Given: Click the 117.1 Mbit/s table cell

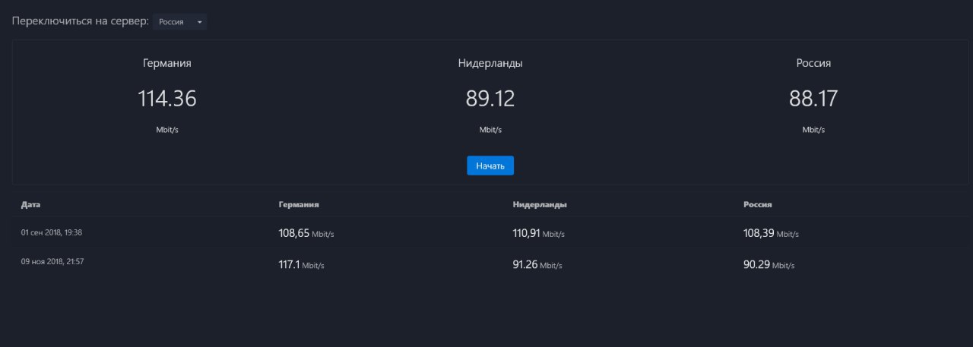Looking at the screenshot, I should coord(302,265).
